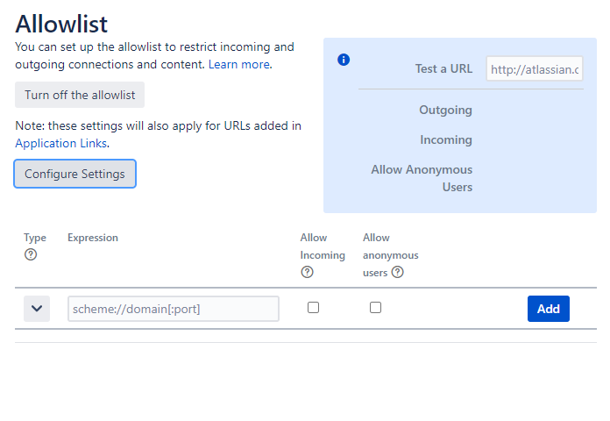Viewport: 610px width, 421px height.
Task: Tick the Allow Incoming checkbox
Action: (313, 308)
